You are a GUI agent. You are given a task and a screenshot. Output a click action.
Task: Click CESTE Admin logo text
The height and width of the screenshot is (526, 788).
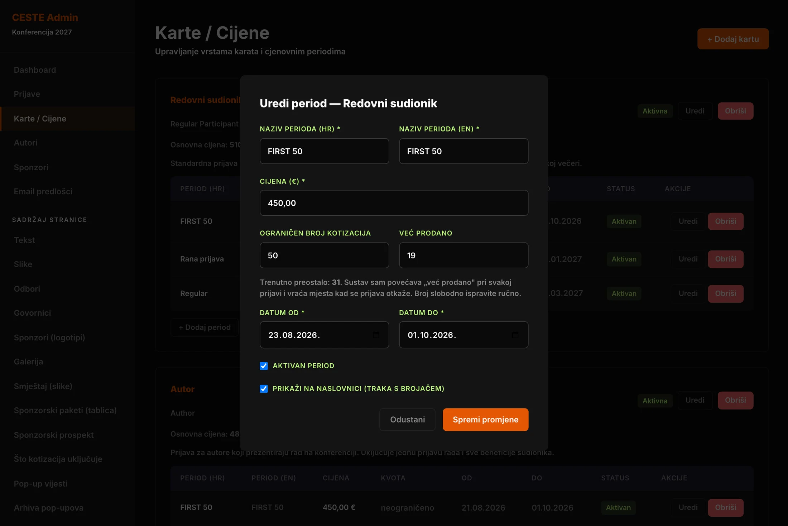click(x=45, y=17)
